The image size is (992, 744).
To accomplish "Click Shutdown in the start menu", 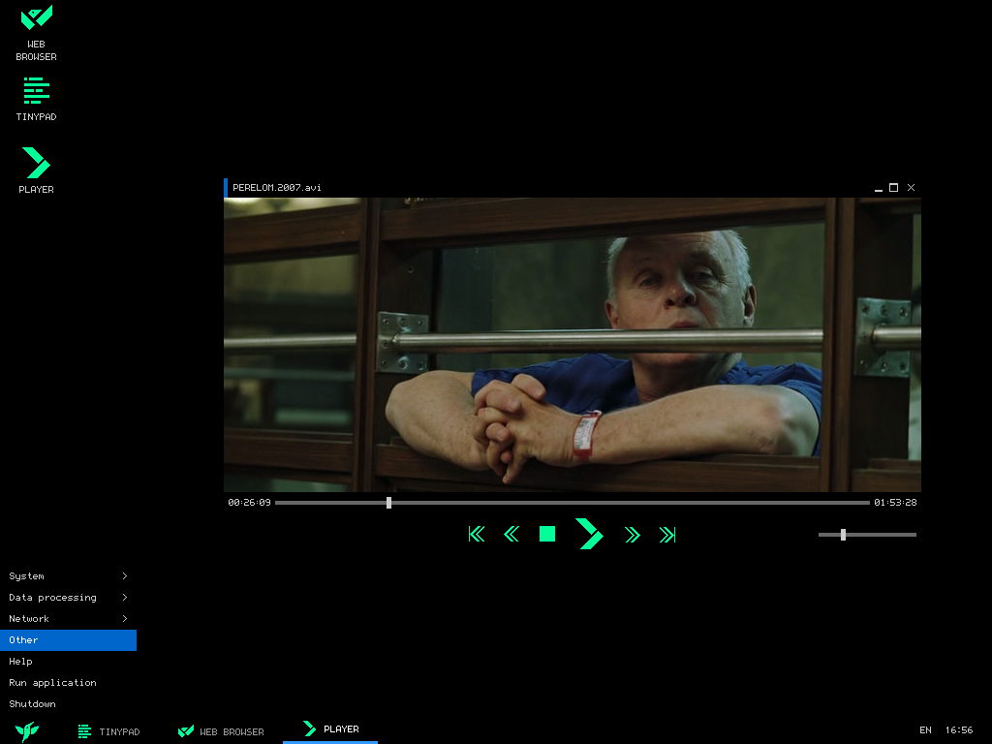I will coord(33,704).
